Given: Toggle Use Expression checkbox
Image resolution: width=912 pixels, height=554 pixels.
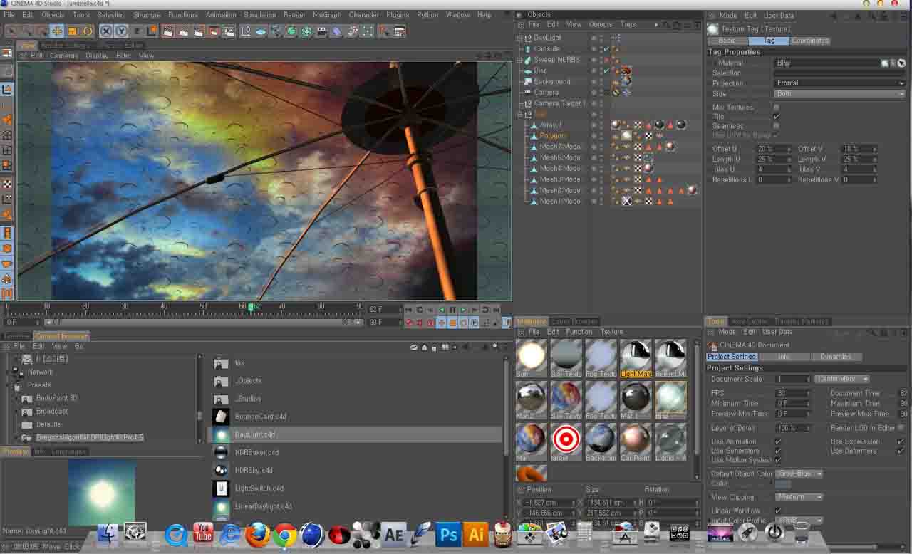Looking at the screenshot, I should [901, 441].
